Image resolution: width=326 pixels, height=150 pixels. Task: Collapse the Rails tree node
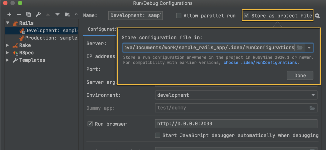8,23
